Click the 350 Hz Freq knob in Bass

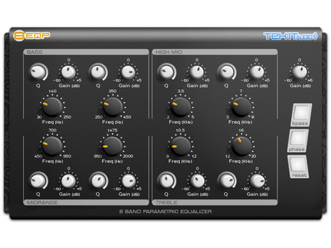pyautogui.click(x=113, y=107)
